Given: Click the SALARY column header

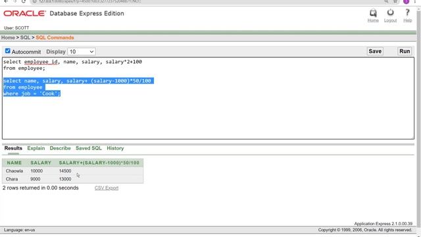Looking at the screenshot, I should click(x=41, y=163).
